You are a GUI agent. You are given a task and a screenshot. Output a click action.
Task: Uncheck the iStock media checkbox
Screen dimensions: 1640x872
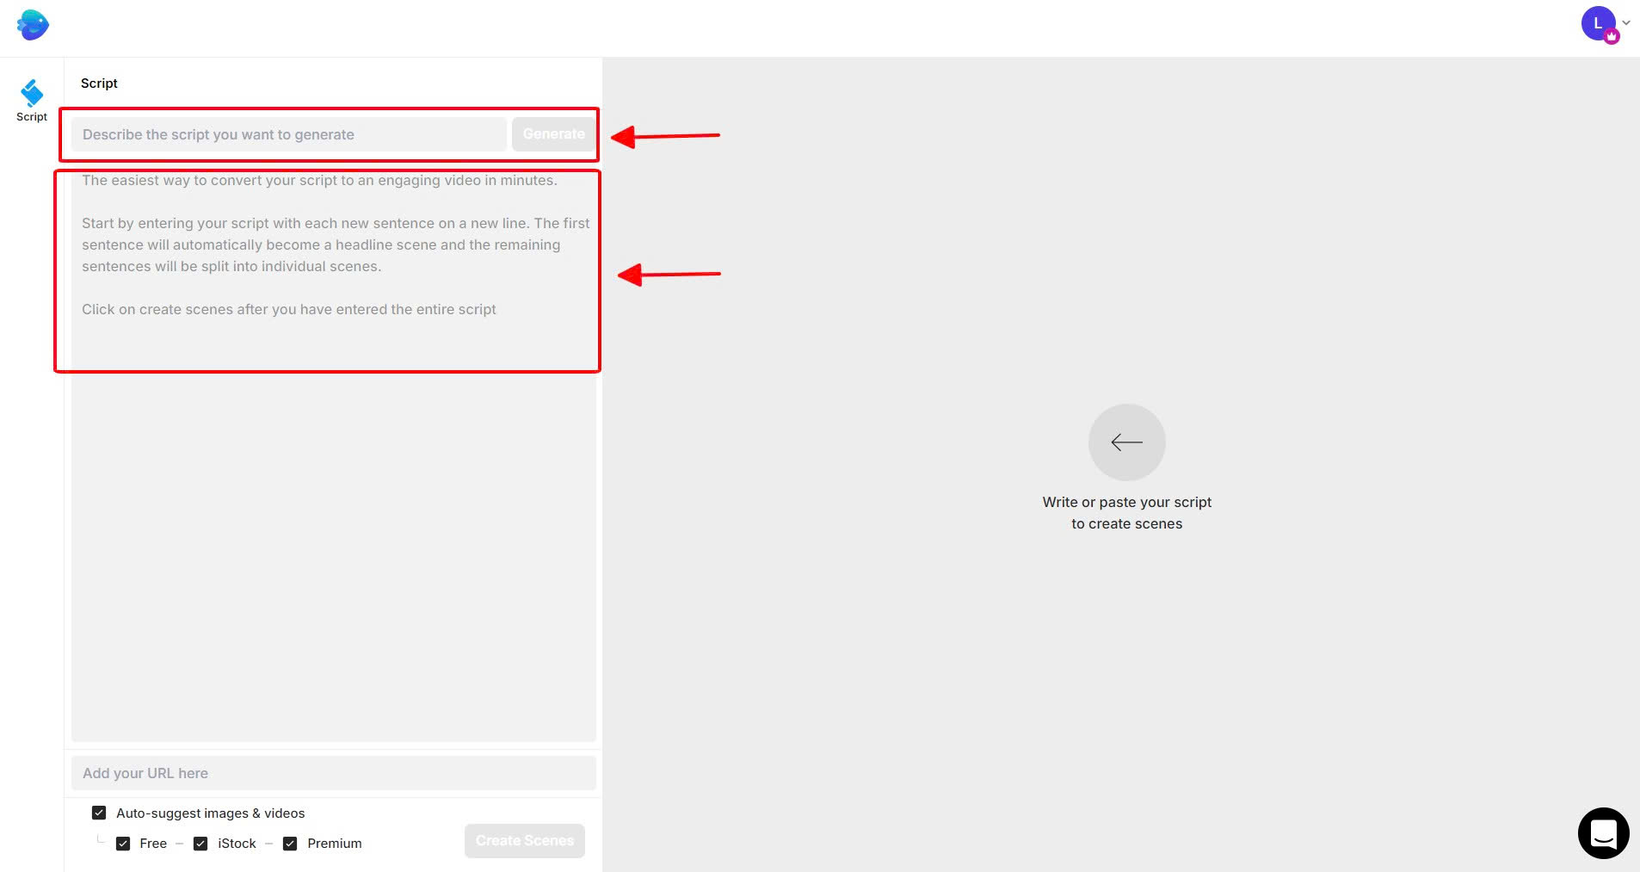click(200, 844)
